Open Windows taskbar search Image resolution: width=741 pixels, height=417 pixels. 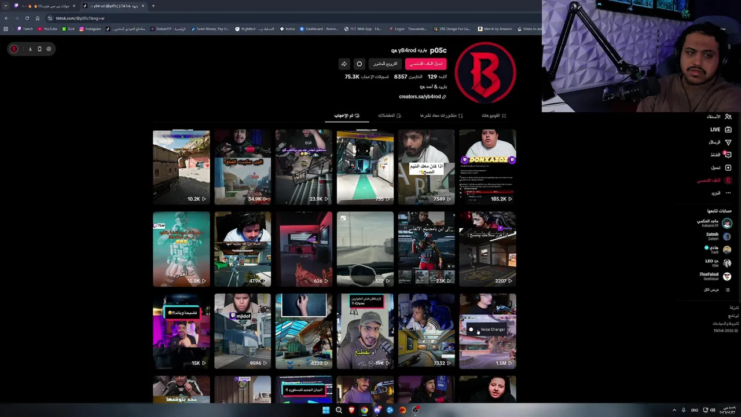pos(339,410)
